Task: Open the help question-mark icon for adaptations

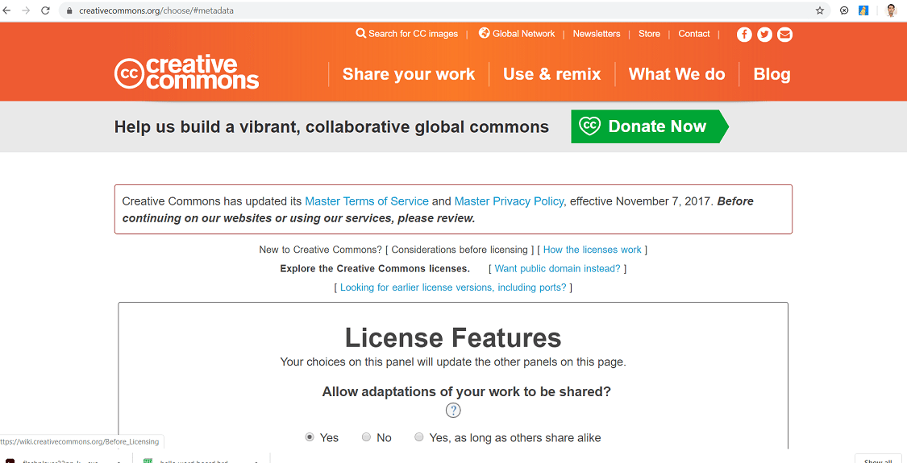Action: [x=453, y=411]
